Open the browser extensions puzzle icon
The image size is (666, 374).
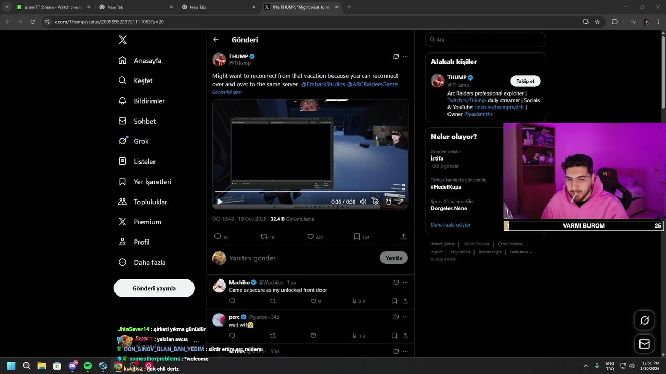(x=614, y=22)
